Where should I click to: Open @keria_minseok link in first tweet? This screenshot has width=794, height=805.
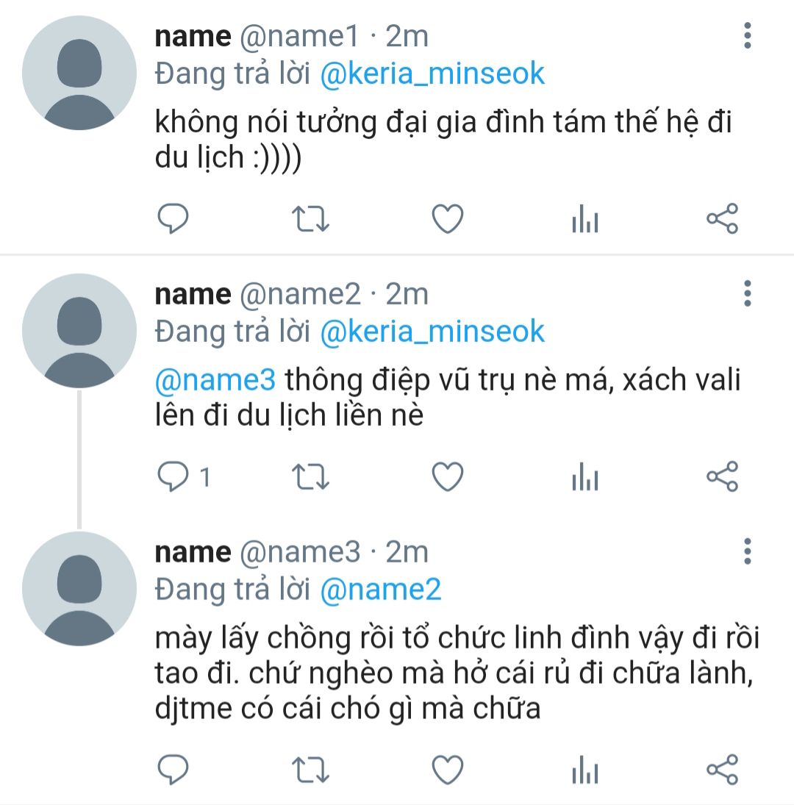pos(432,74)
